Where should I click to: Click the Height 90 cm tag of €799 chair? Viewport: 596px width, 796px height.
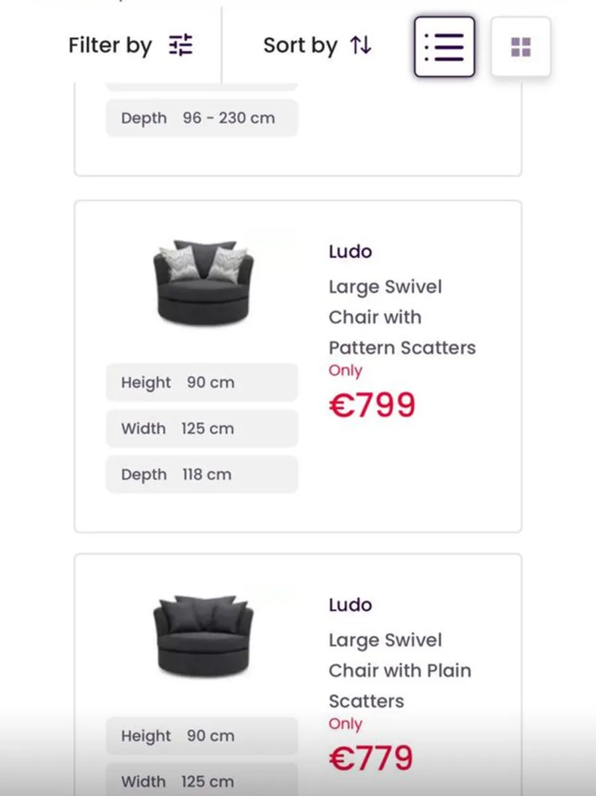[x=202, y=383]
